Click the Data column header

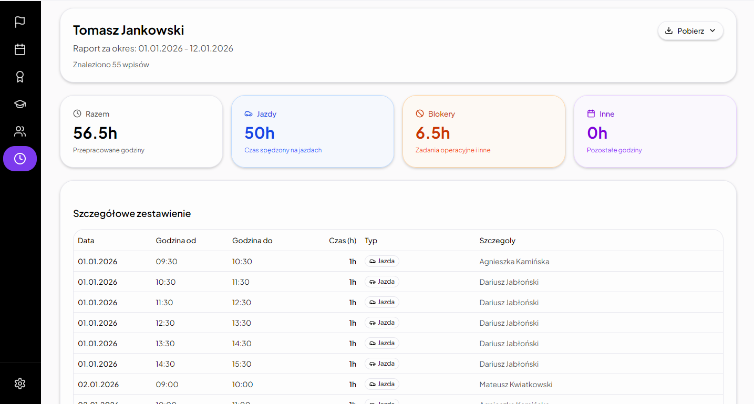(x=86, y=241)
